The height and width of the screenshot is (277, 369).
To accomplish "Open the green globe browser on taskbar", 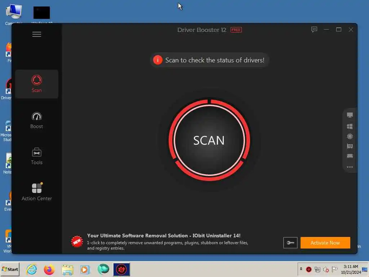I will coord(103,269).
